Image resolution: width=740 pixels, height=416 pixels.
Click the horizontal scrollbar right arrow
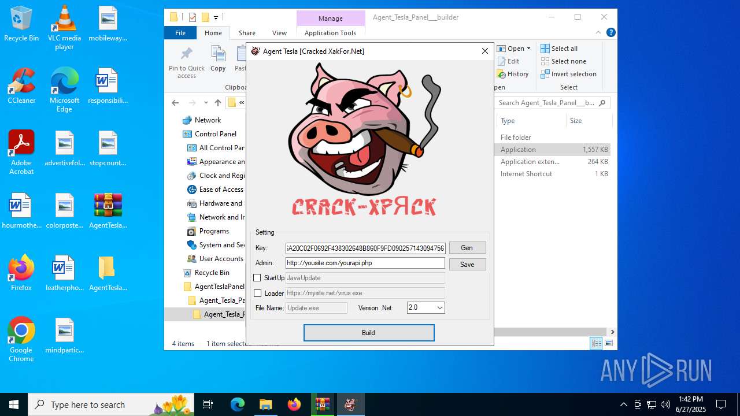click(612, 332)
